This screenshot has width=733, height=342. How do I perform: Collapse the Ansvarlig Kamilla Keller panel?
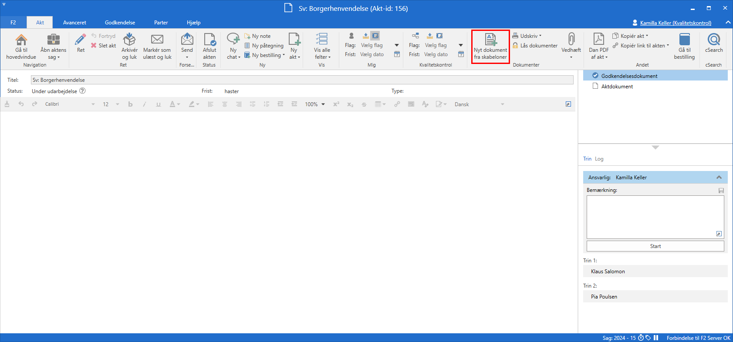(x=719, y=178)
